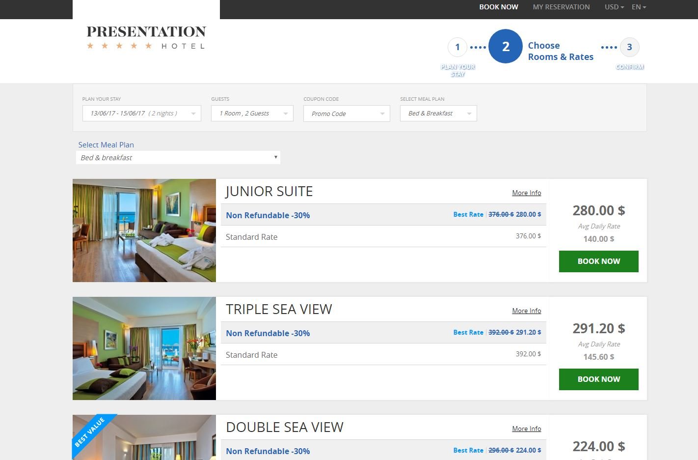Screen dimensions: 698x460
Task: Click step 3 Confirm circle
Action: coord(630,47)
